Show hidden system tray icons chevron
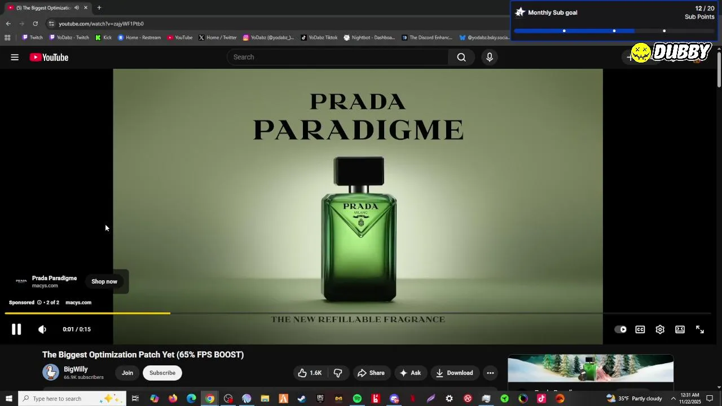 coord(673,399)
